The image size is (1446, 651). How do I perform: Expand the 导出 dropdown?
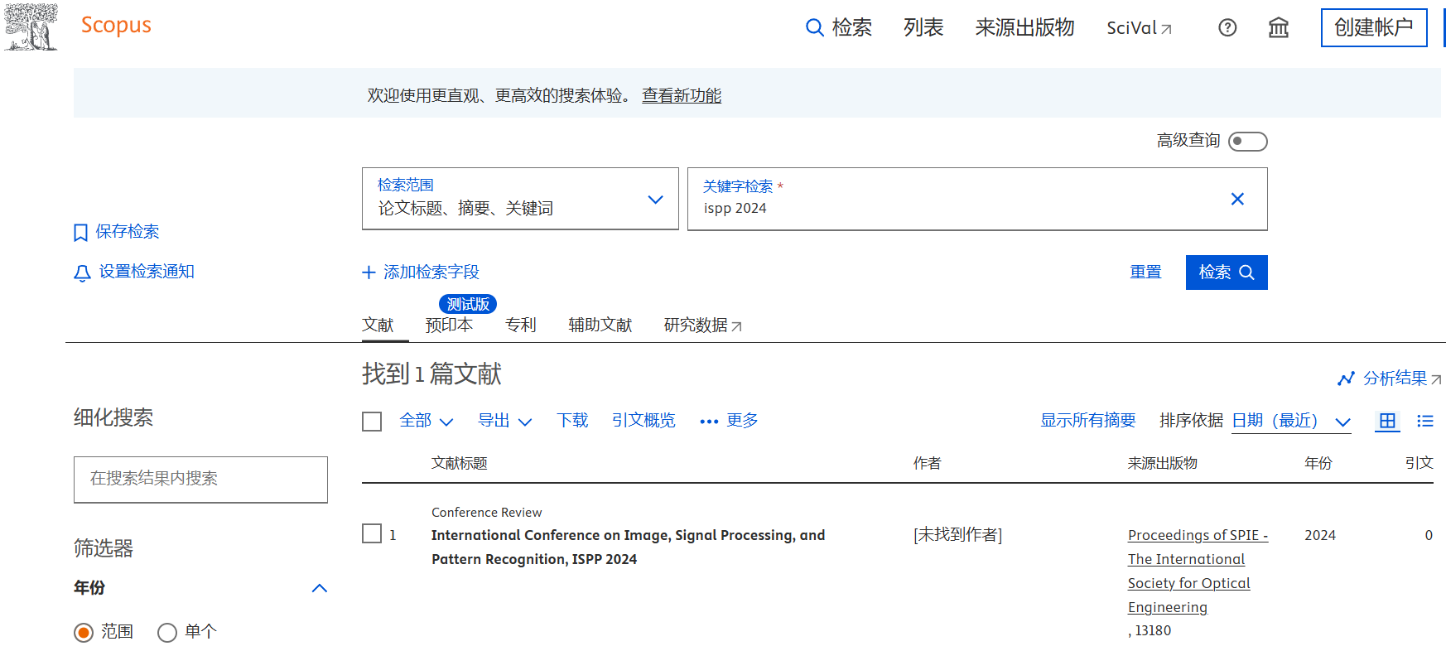click(x=505, y=421)
